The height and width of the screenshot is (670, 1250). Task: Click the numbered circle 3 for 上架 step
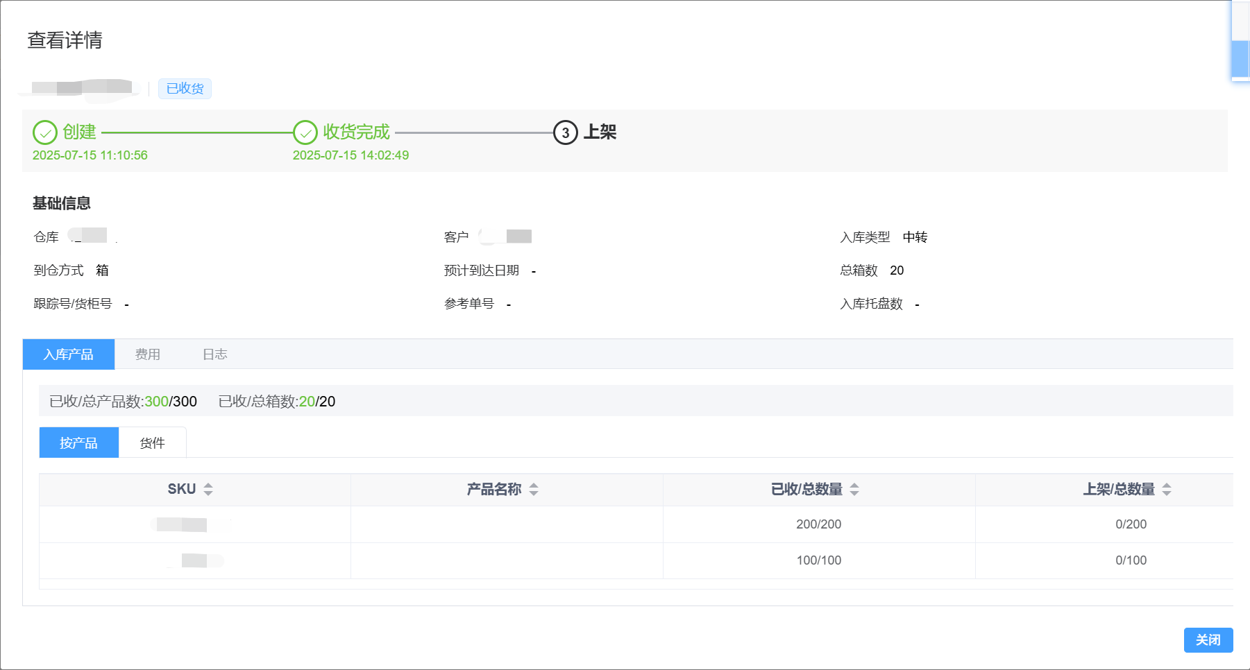(x=564, y=132)
